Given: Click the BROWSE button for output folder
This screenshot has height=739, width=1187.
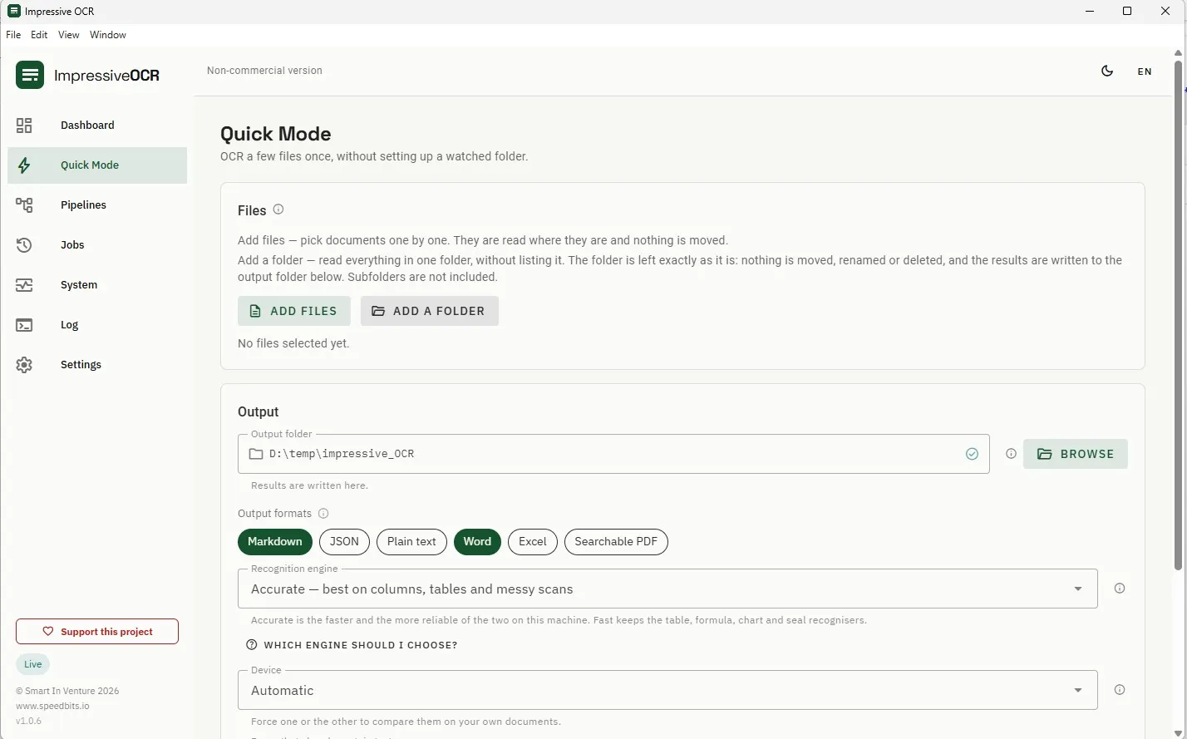Looking at the screenshot, I should click(1076, 454).
